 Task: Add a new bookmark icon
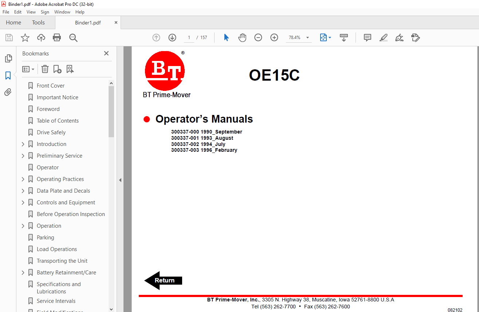[x=57, y=69]
